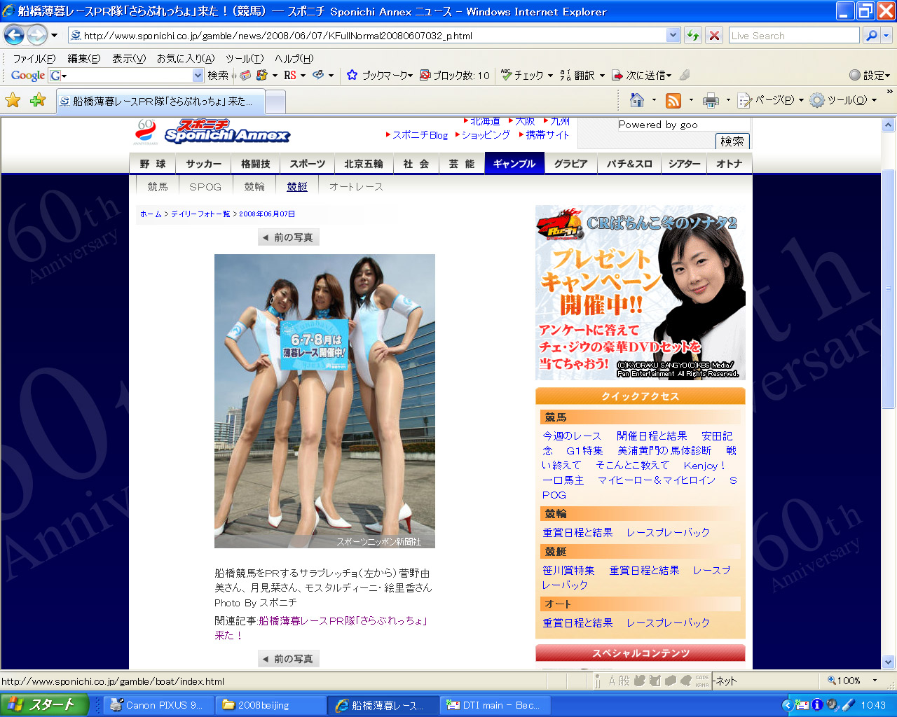Viewport: 897px width, 717px height.
Task: Click the Refresh page icon
Action: pyautogui.click(x=693, y=36)
